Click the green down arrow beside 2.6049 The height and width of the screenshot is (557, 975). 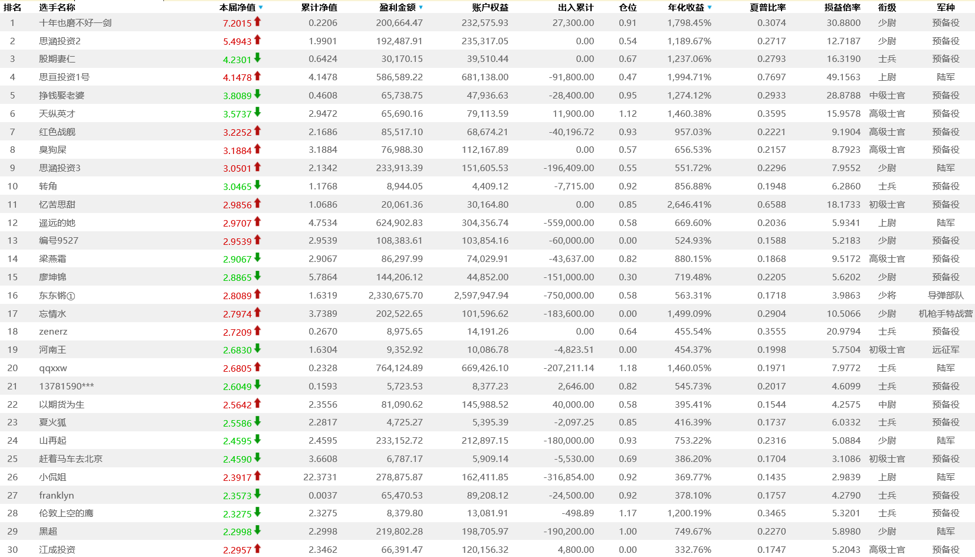coord(257,385)
